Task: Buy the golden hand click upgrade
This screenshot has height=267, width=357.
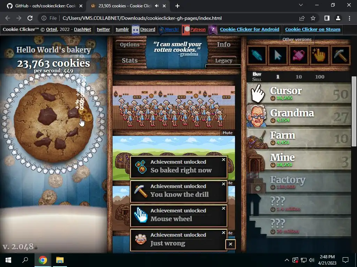Action: click(320, 55)
